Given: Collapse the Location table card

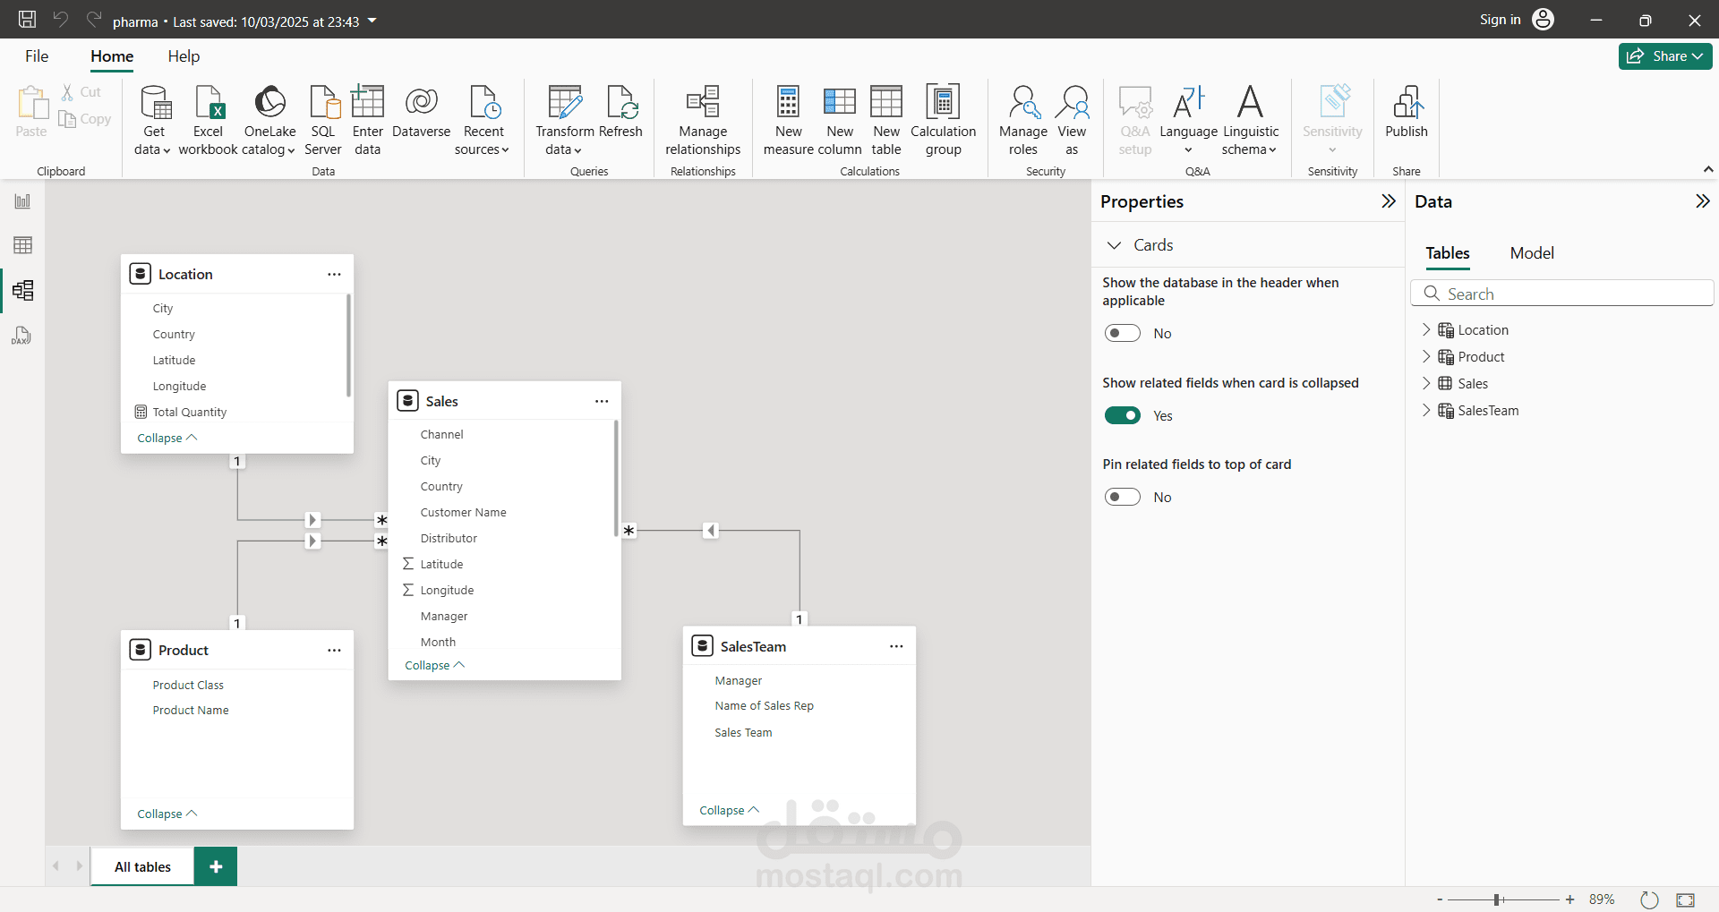Looking at the screenshot, I should [167, 439].
